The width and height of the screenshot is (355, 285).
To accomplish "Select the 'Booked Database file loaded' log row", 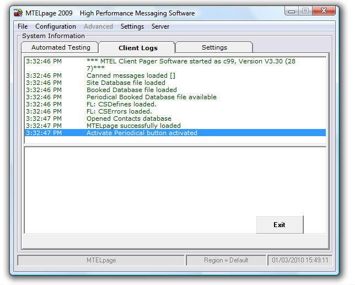I will (x=175, y=90).
